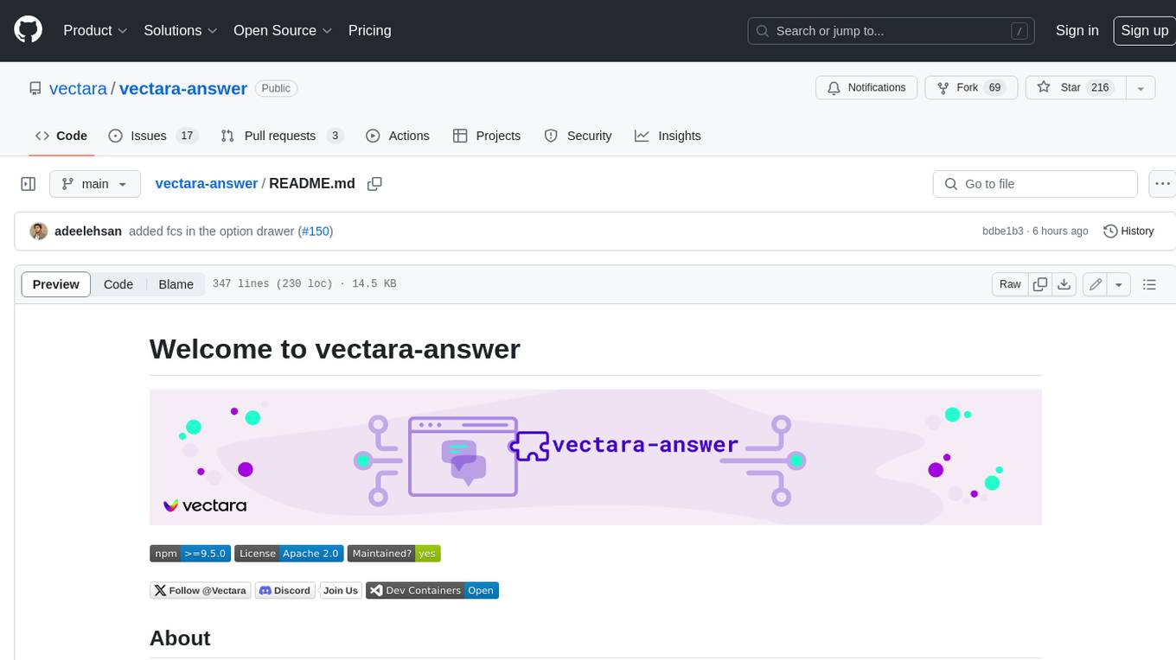Download the raw file
The height and width of the screenshot is (660, 1176).
1064,284
